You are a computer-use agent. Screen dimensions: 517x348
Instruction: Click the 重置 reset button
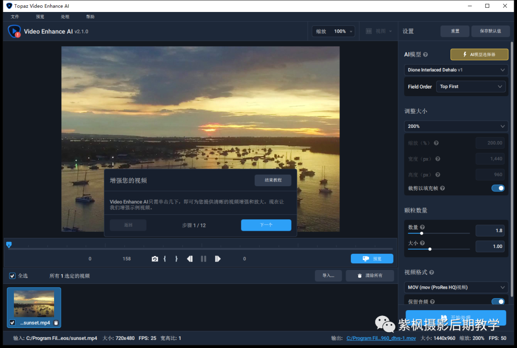tap(455, 31)
